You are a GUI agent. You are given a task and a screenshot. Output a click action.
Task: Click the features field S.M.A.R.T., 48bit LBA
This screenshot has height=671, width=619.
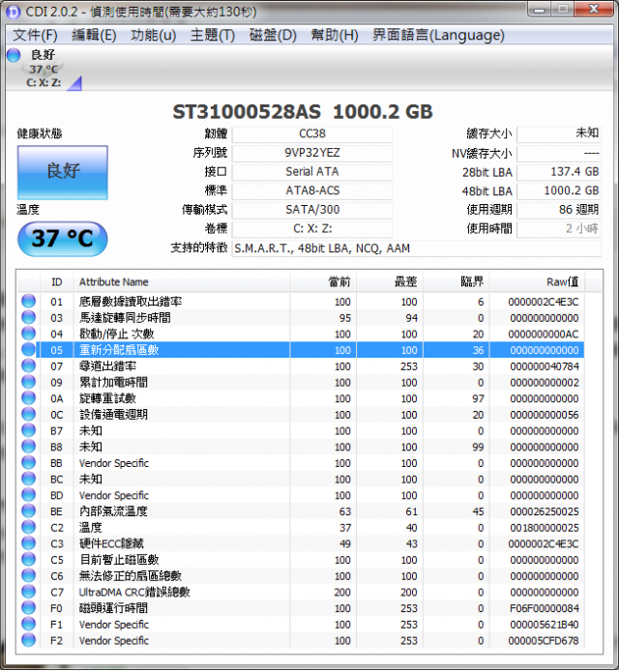(416, 248)
